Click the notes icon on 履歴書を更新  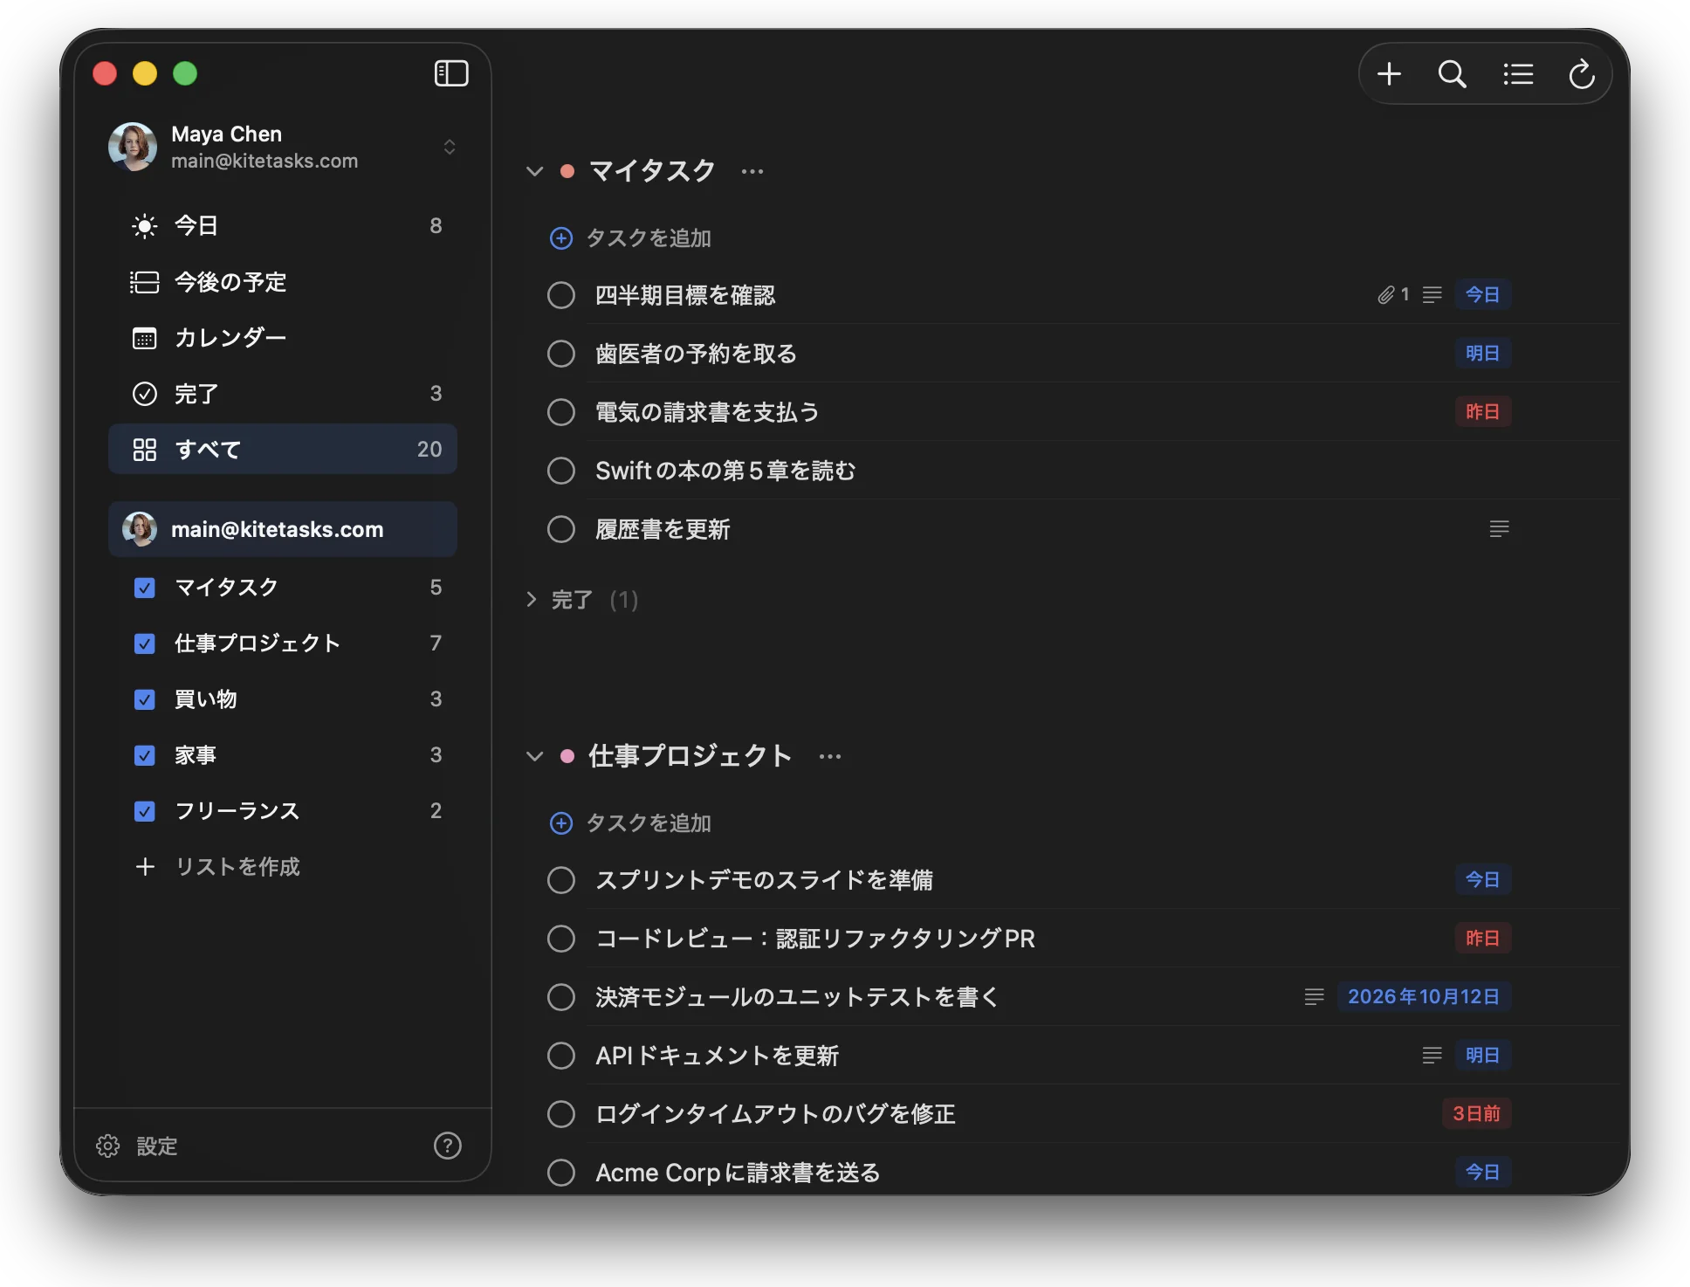click(x=1499, y=528)
